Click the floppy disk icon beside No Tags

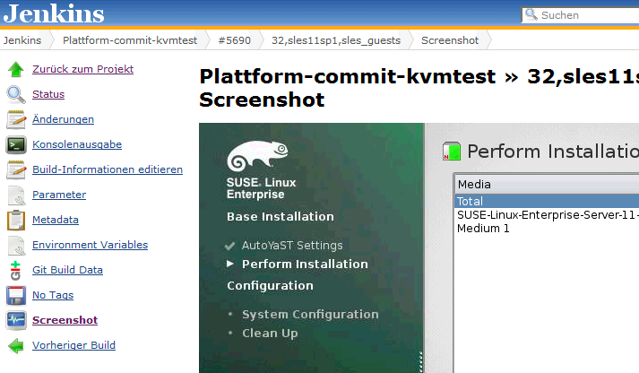coord(16,296)
